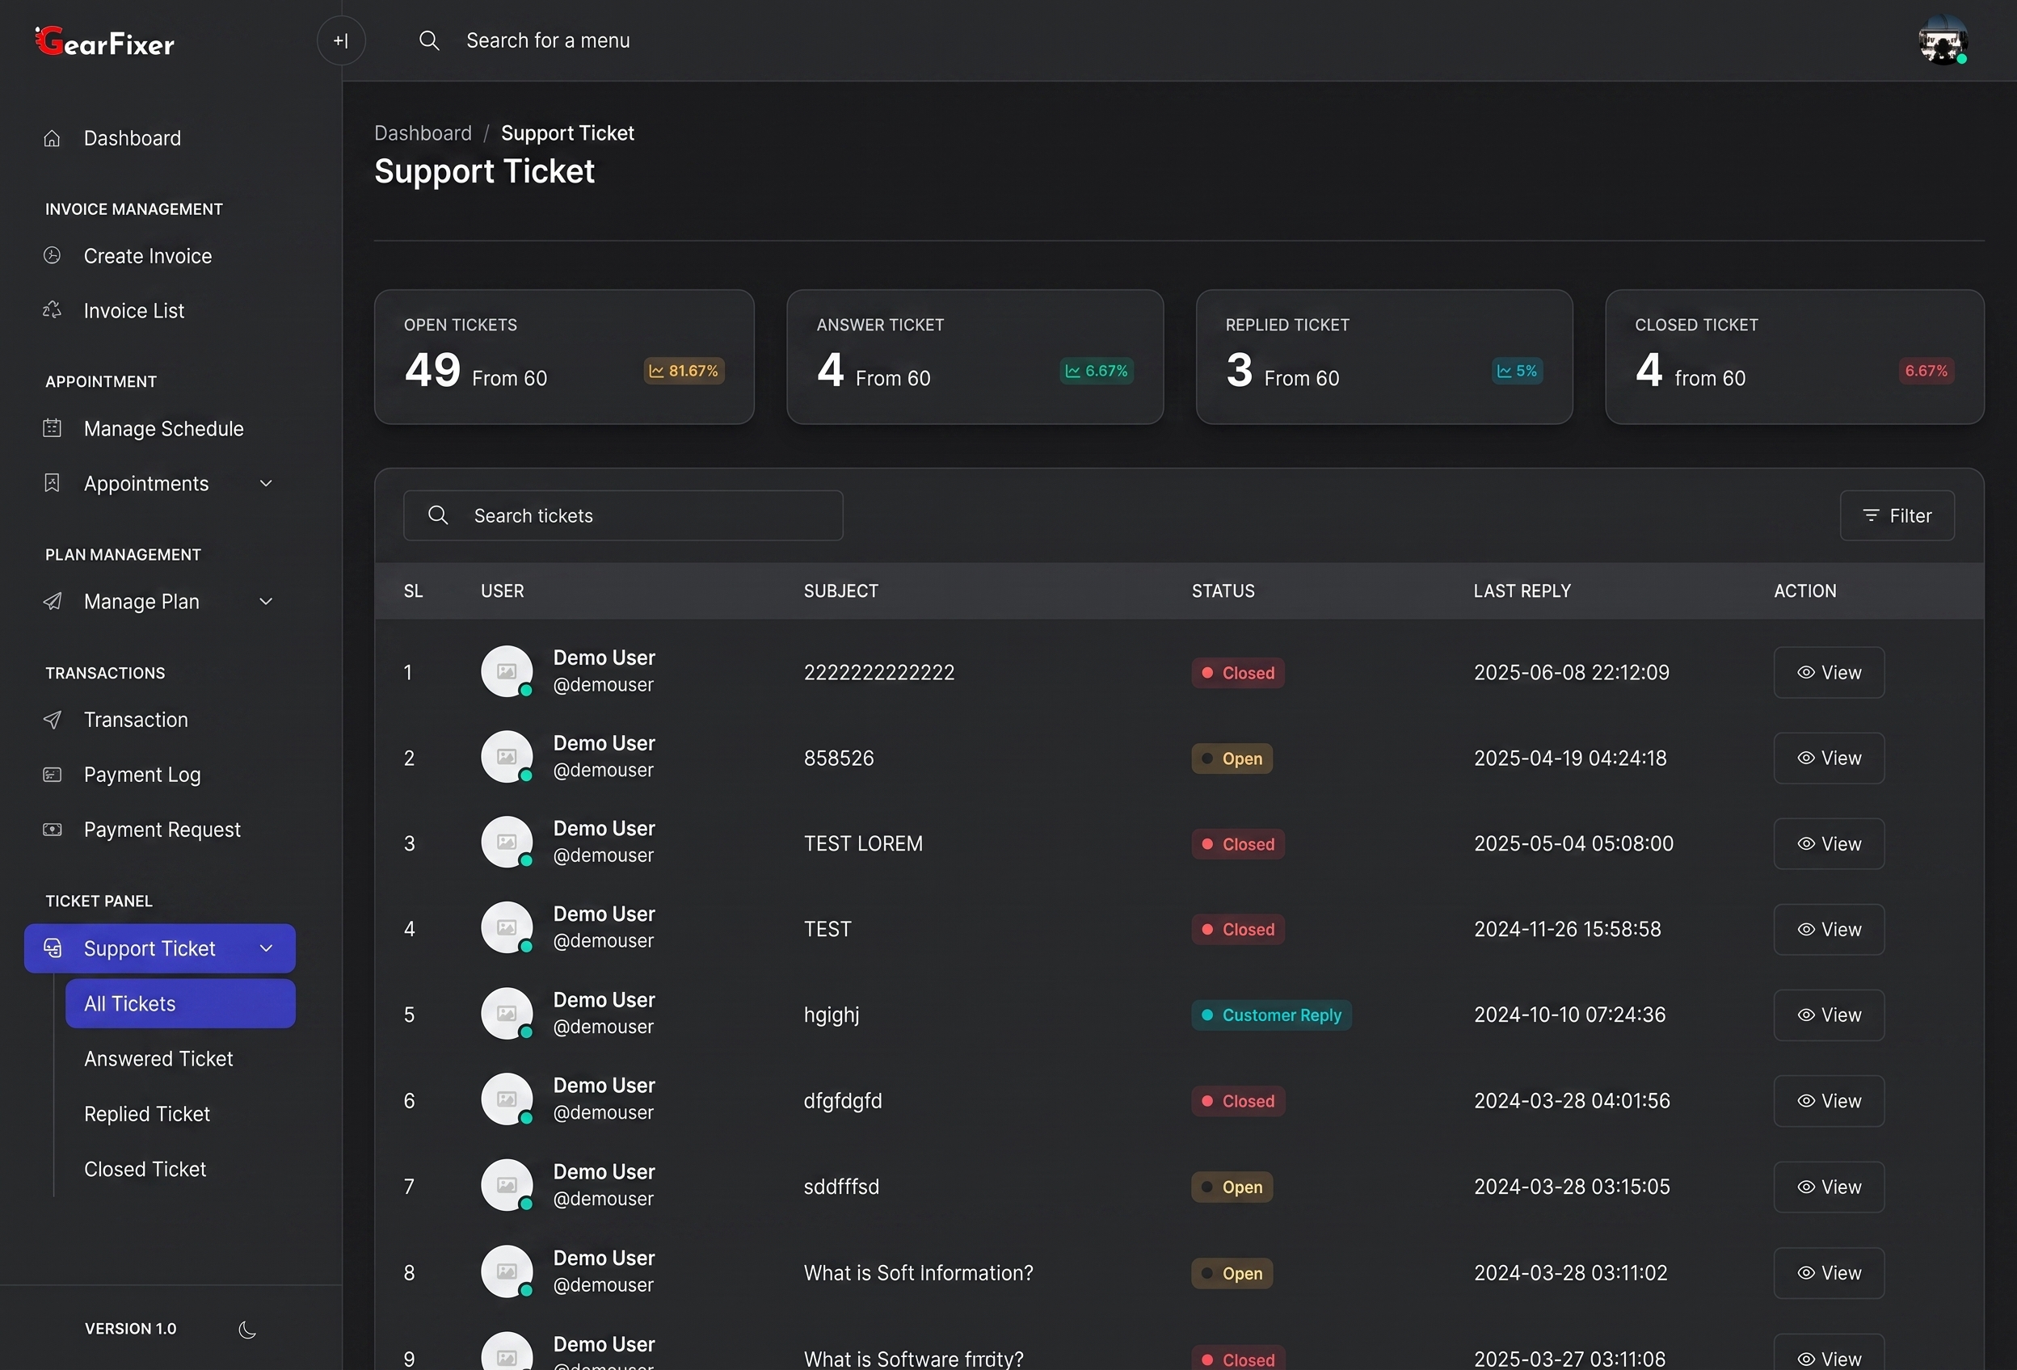
Task: Click the subject 'What is Soft Information?'
Action: 918,1273
